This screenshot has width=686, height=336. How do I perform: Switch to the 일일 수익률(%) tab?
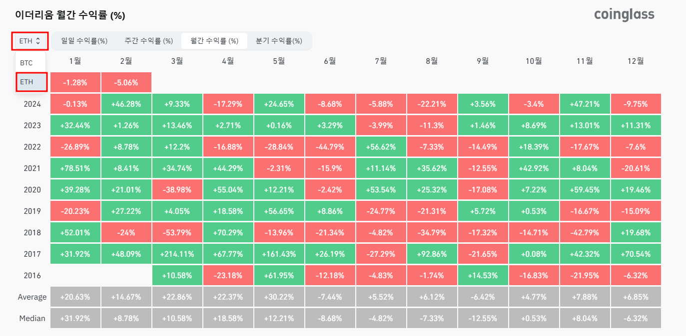tap(84, 41)
